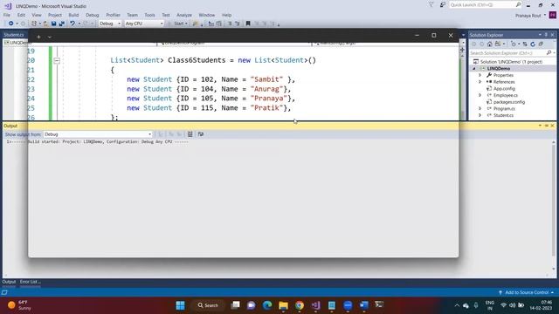
Task: Click the Save icon in the toolbar
Action: [53, 24]
